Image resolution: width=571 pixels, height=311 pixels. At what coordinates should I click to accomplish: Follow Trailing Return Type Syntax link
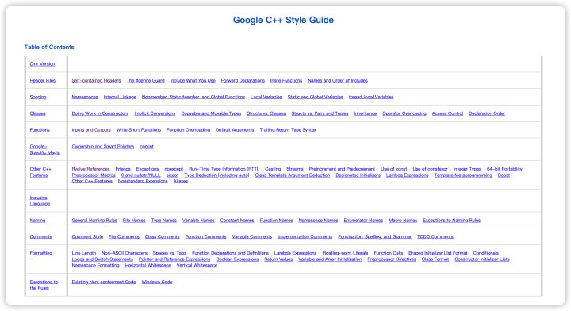[288, 129]
